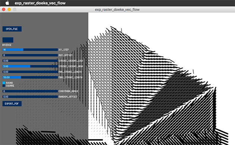
Task: Click the EXPORT_PDF button
Action: click(12, 104)
